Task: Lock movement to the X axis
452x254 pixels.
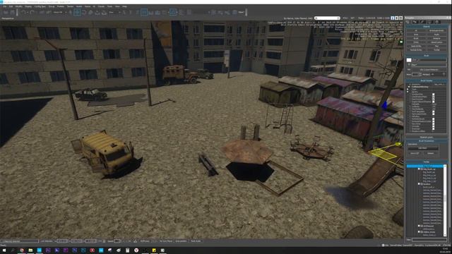Action: tap(124, 13)
